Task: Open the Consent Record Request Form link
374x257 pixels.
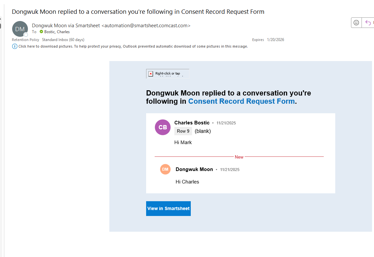Action: pos(241,101)
